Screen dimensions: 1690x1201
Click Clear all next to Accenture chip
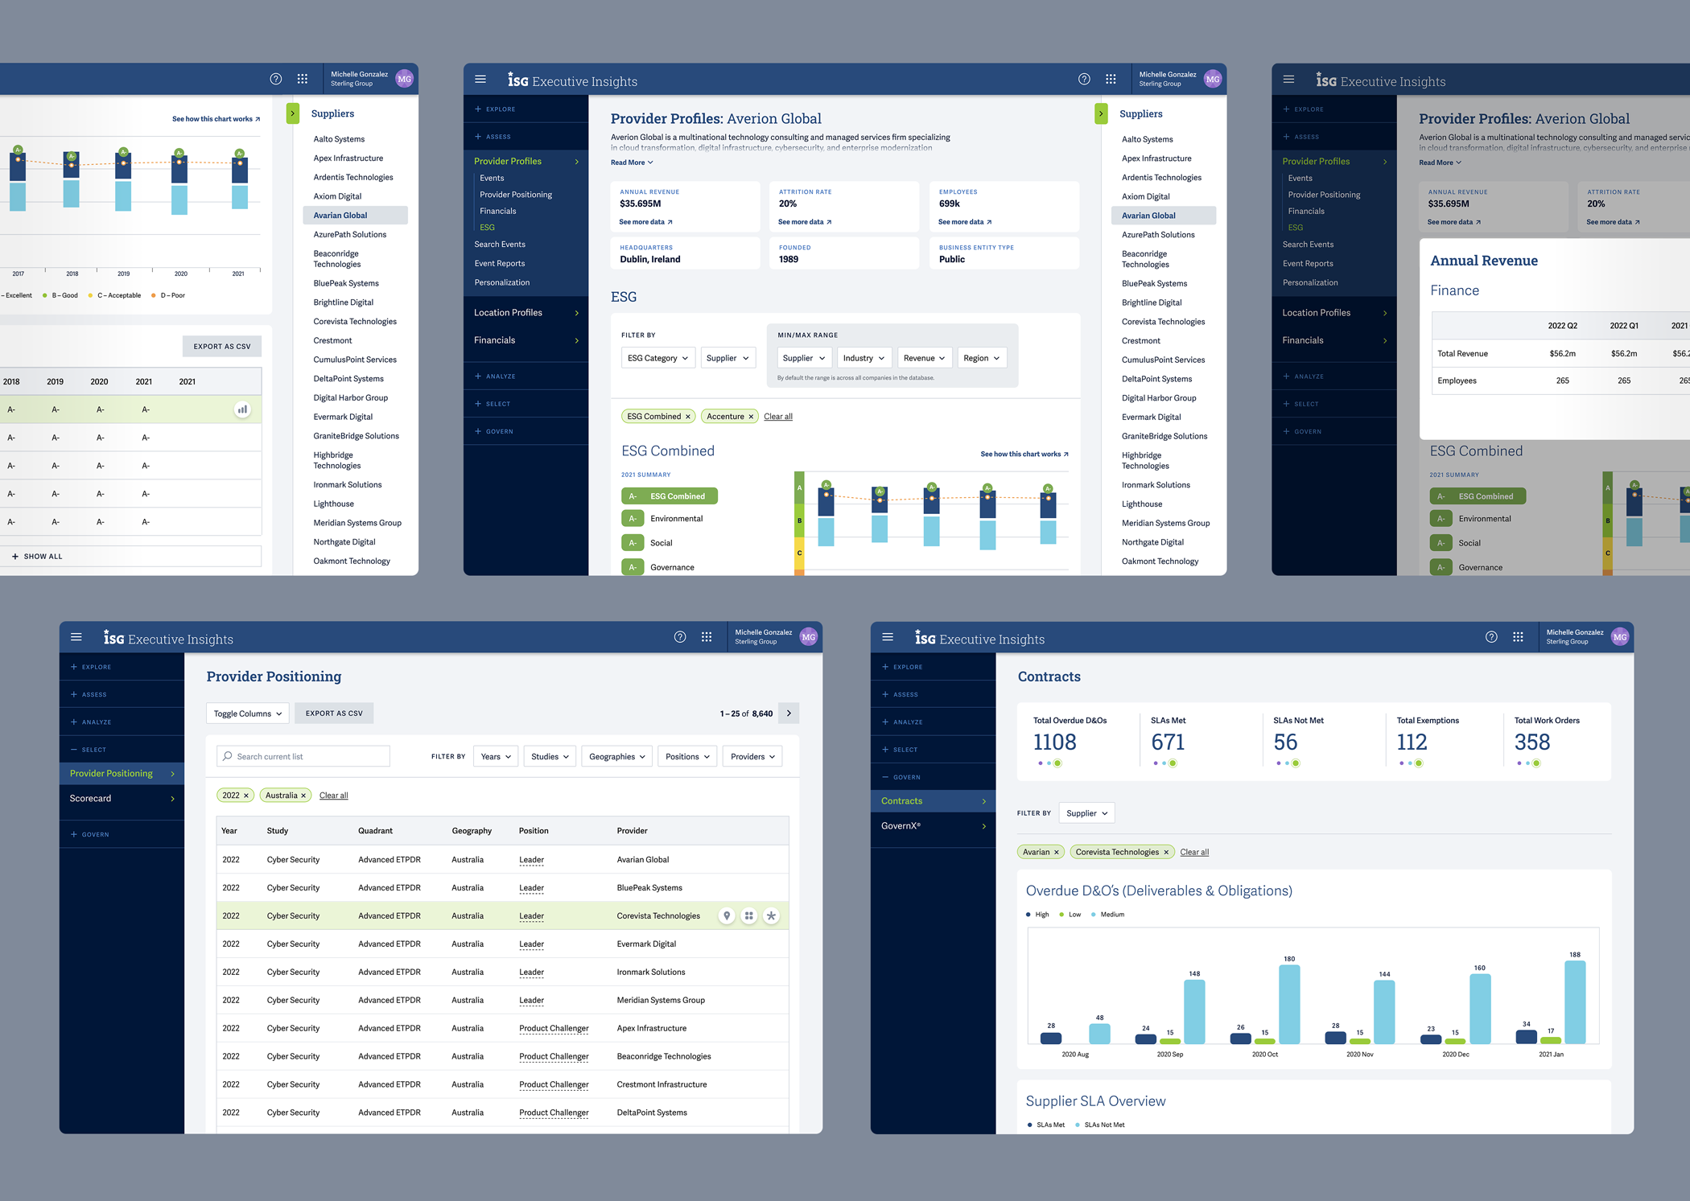tap(778, 417)
